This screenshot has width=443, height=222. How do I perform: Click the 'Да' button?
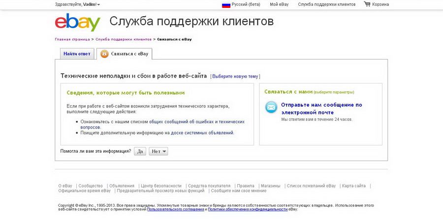coord(140,151)
